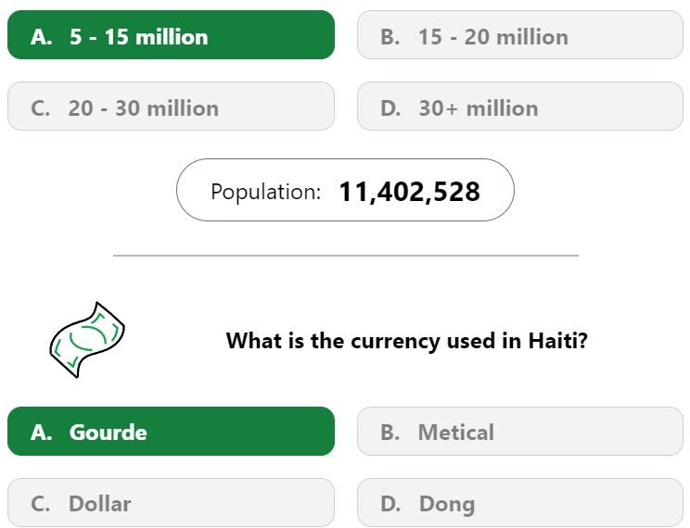Image resolution: width=690 pixels, height=528 pixels.
Task: Select option D. 30+ million
Action: coord(520,106)
